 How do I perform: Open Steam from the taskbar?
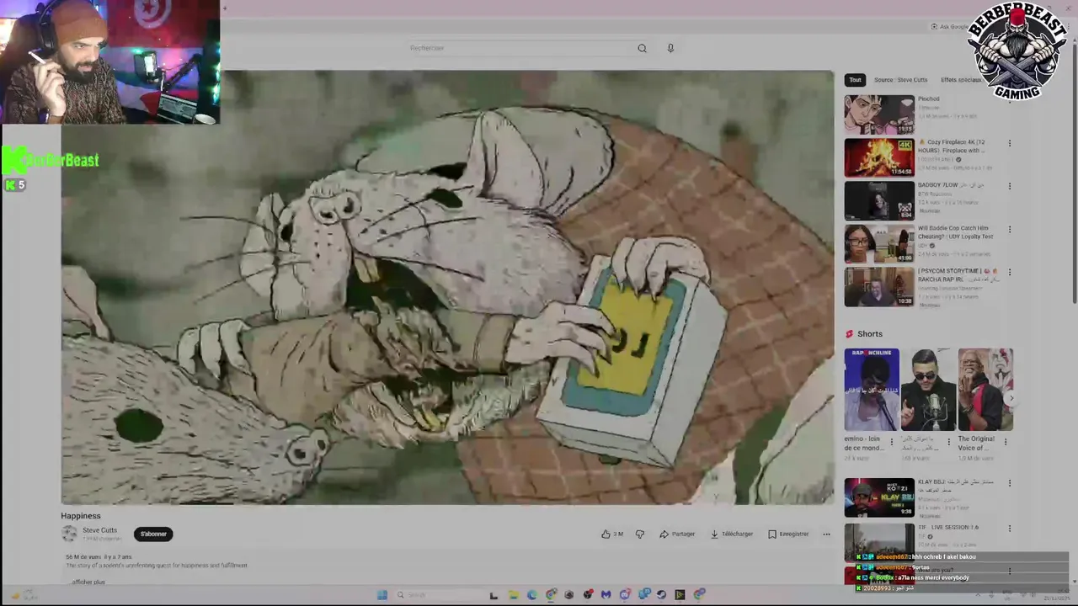661,595
